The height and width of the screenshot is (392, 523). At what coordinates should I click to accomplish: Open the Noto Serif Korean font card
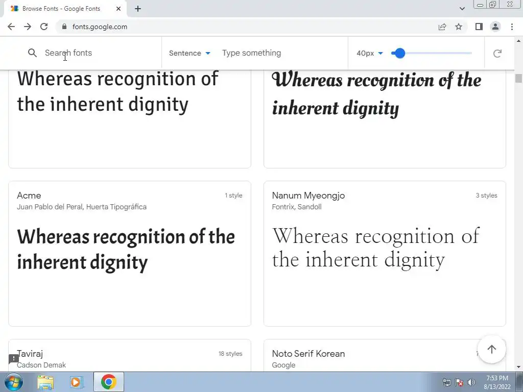click(x=385, y=355)
